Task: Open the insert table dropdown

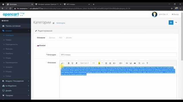Action: coord(121,63)
